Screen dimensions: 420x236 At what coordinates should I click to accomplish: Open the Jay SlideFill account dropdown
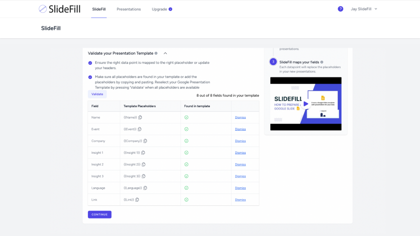364,9
